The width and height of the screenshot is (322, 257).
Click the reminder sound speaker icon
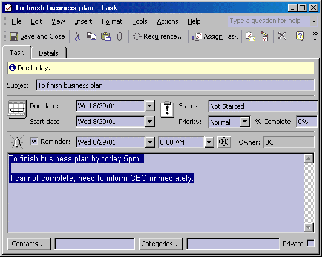coord(224,142)
